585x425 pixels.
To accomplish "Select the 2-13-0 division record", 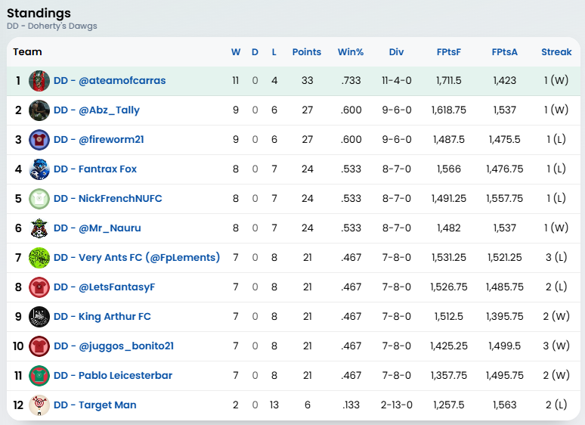I will tap(397, 405).
